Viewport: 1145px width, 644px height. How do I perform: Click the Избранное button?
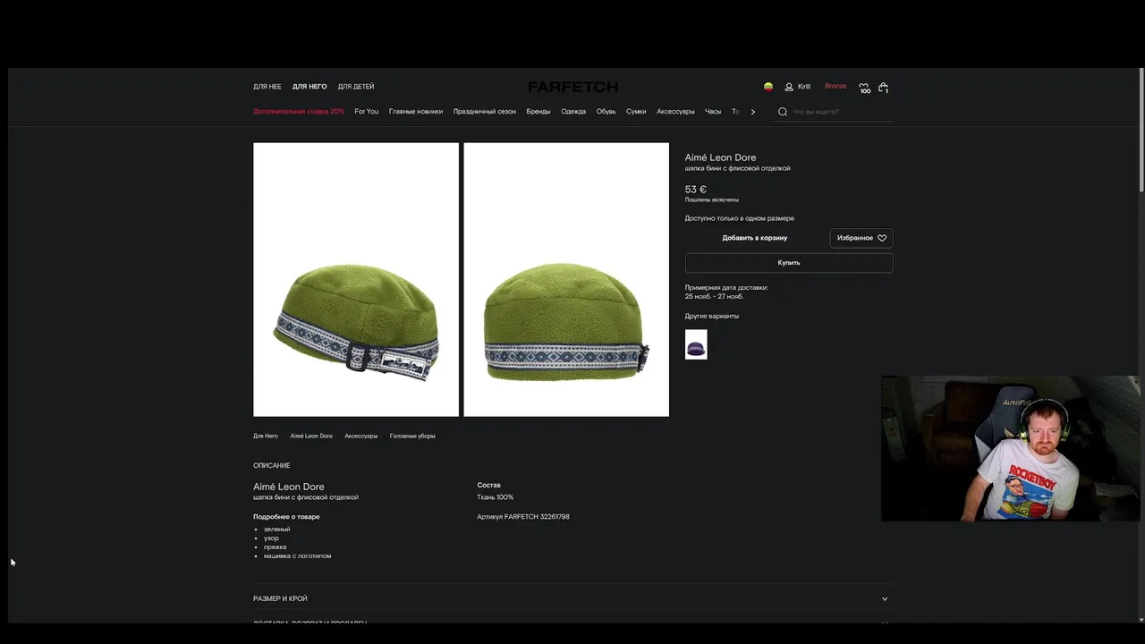coord(861,238)
